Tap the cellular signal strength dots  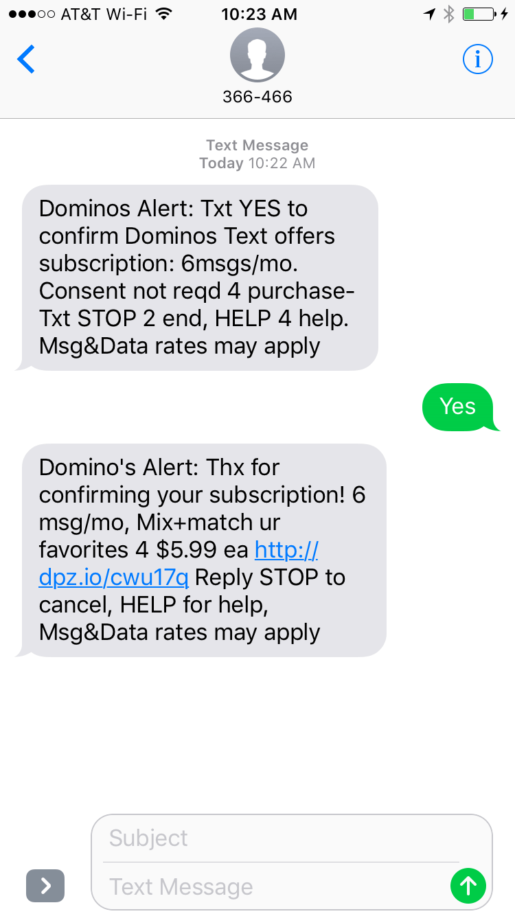click(x=31, y=14)
